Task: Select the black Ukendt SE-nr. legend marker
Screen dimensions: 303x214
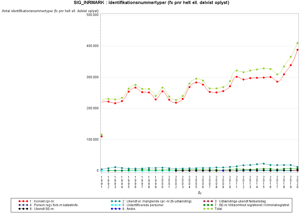Action: pyautogui.click(x=23, y=209)
